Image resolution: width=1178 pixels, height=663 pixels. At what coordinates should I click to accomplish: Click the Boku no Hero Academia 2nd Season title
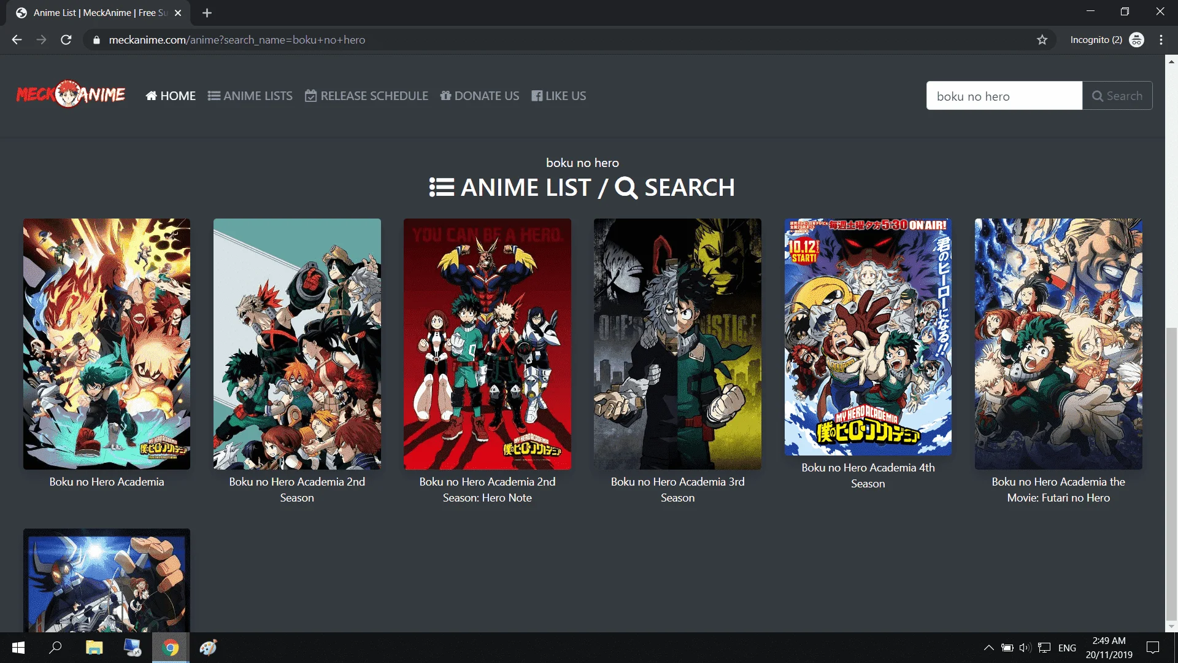297,490
